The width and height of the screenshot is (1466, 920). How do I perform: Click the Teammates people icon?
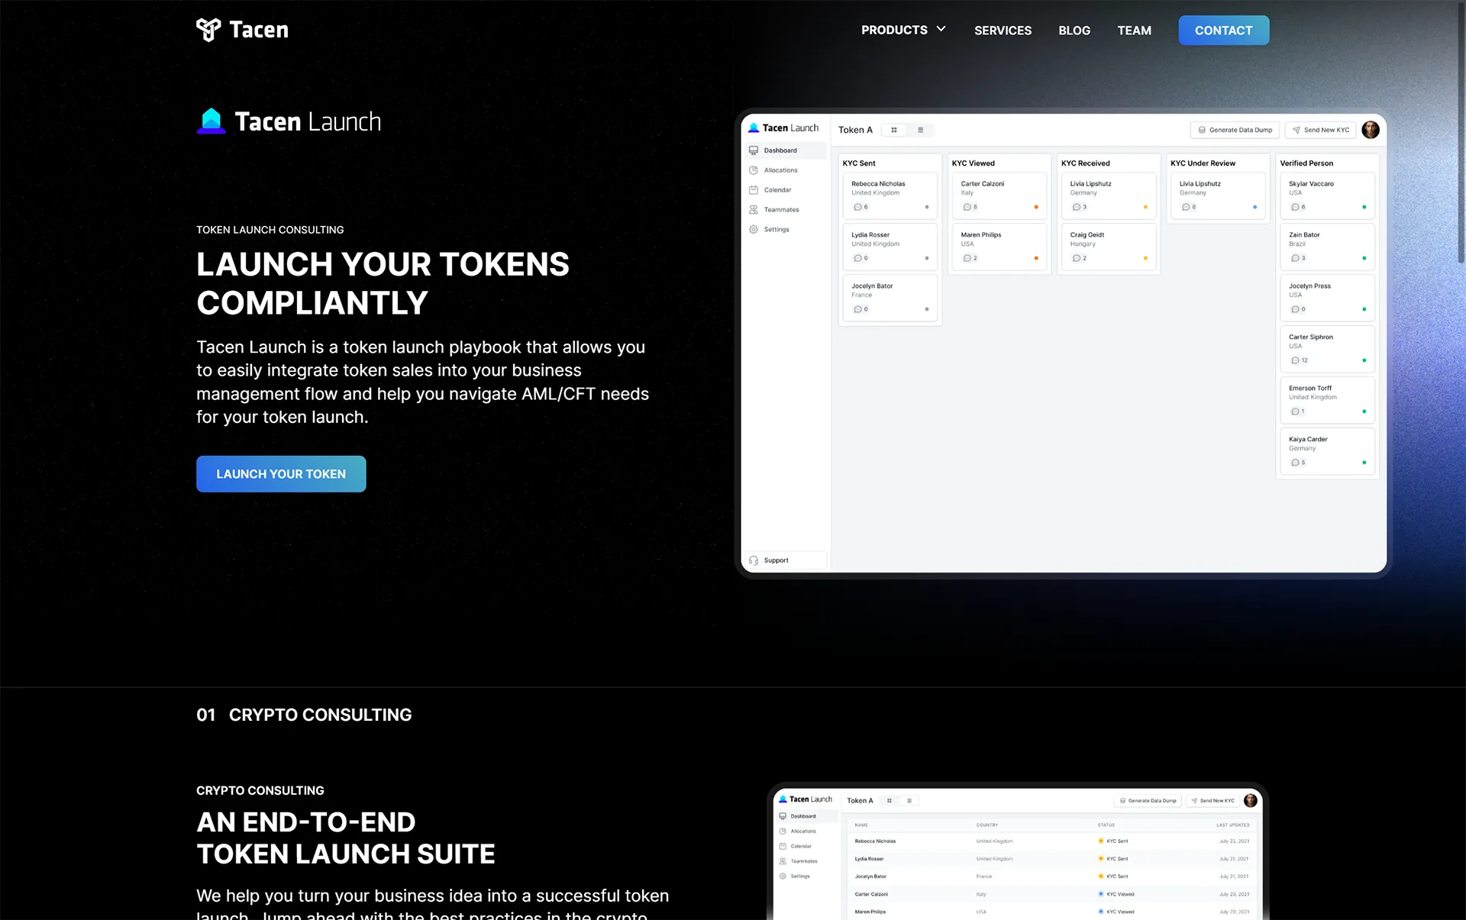pyautogui.click(x=754, y=210)
